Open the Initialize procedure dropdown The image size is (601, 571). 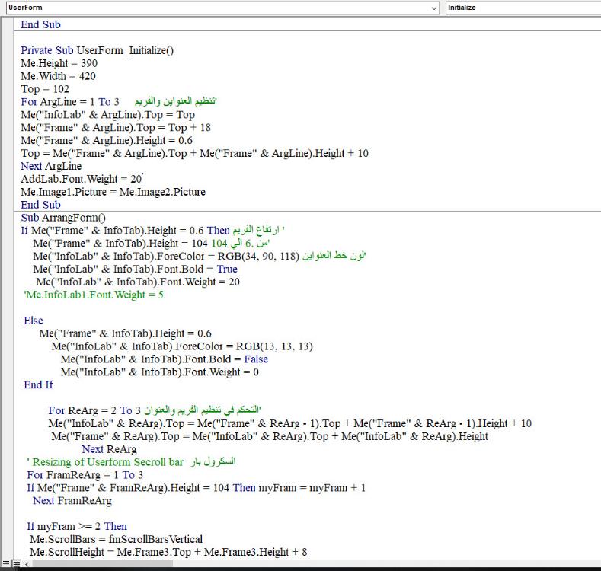pyautogui.click(x=523, y=8)
